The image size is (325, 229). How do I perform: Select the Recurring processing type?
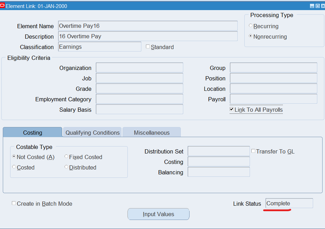(251, 26)
